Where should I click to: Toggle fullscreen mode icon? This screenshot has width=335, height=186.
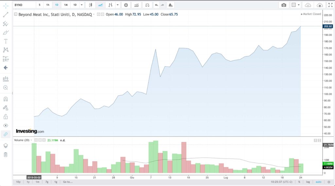(x=330, y=5)
